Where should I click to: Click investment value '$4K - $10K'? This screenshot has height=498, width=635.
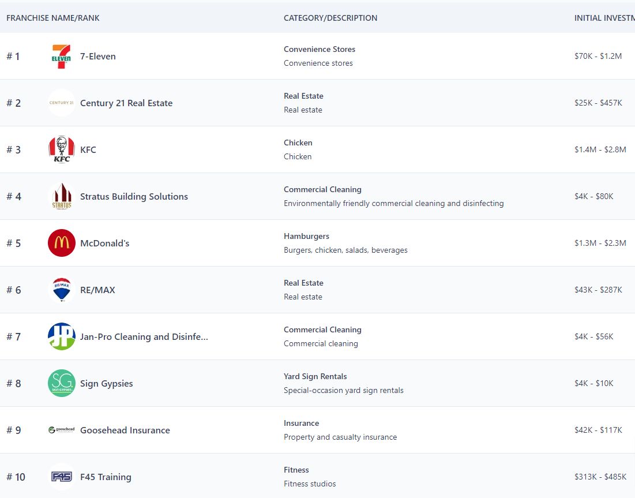tap(594, 383)
